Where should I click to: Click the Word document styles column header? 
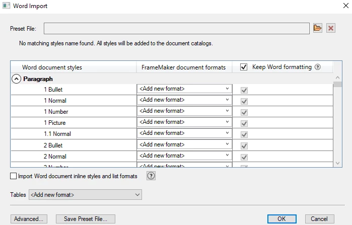coord(74,67)
